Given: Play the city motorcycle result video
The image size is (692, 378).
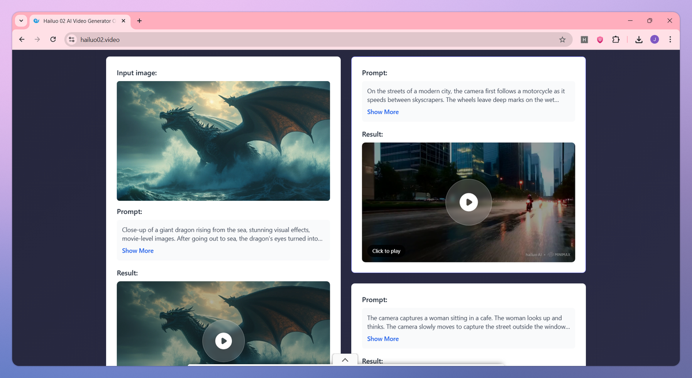Looking at the screenshot, I should (468, 202).
